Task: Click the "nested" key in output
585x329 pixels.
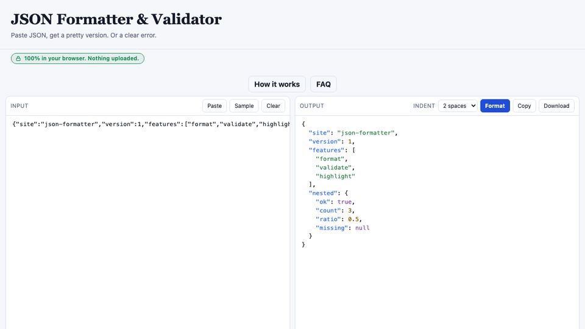Action: coord(323,193)
